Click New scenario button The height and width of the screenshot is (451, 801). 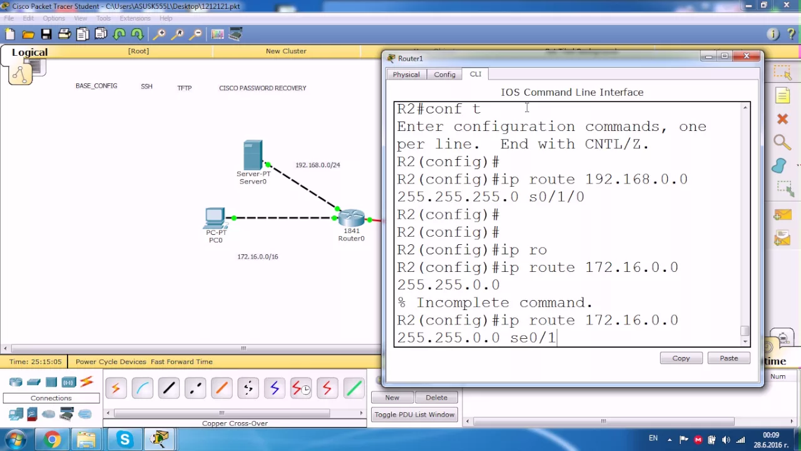(392, 398)
